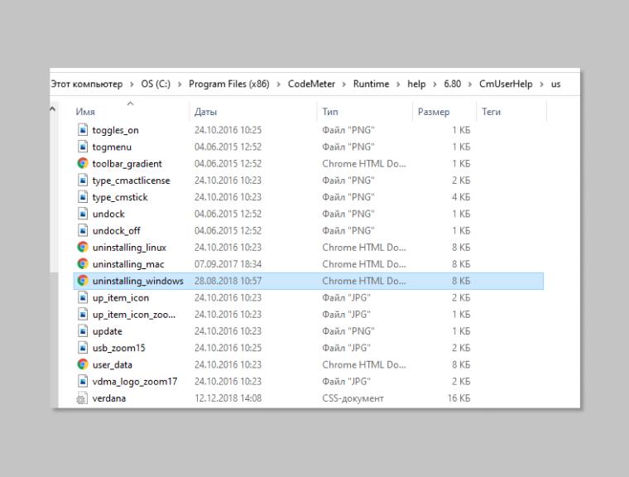Select the file named toolbar_gradient
629x477 pixels.
[127, 164]
